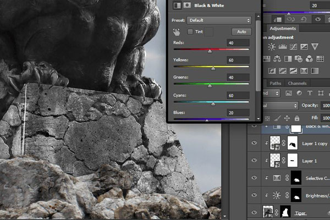Add a Channel Mixer adjustment icon
Screen dimensions: 330x220
tap(309, 59)
